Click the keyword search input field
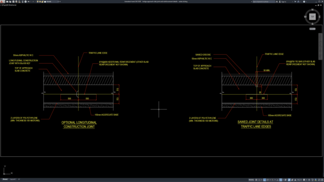The width and height of the screenshot is (324, 182). pos(264,2)
